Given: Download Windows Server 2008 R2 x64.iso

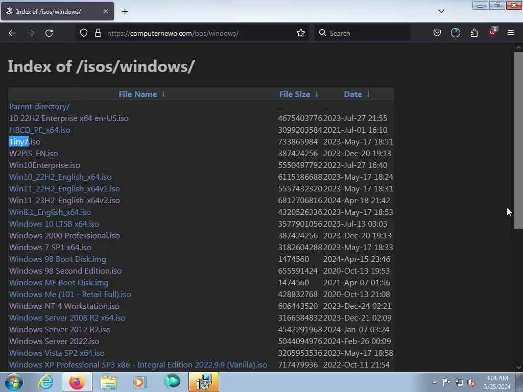Looking at the screenshot, I should [x=67, y=317].
